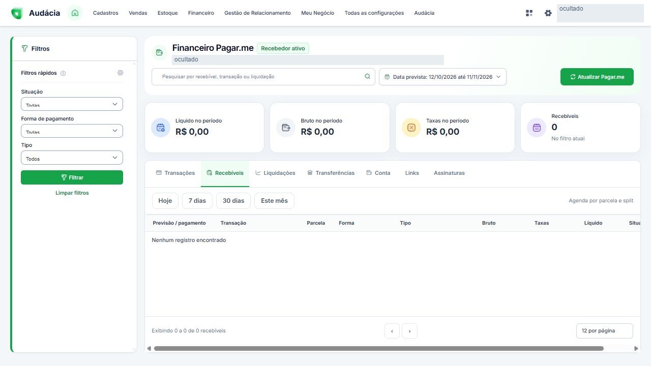651x366 pixels.
Task: Click the calendar icon in the date filter
Action: click(x=387, y=77)
